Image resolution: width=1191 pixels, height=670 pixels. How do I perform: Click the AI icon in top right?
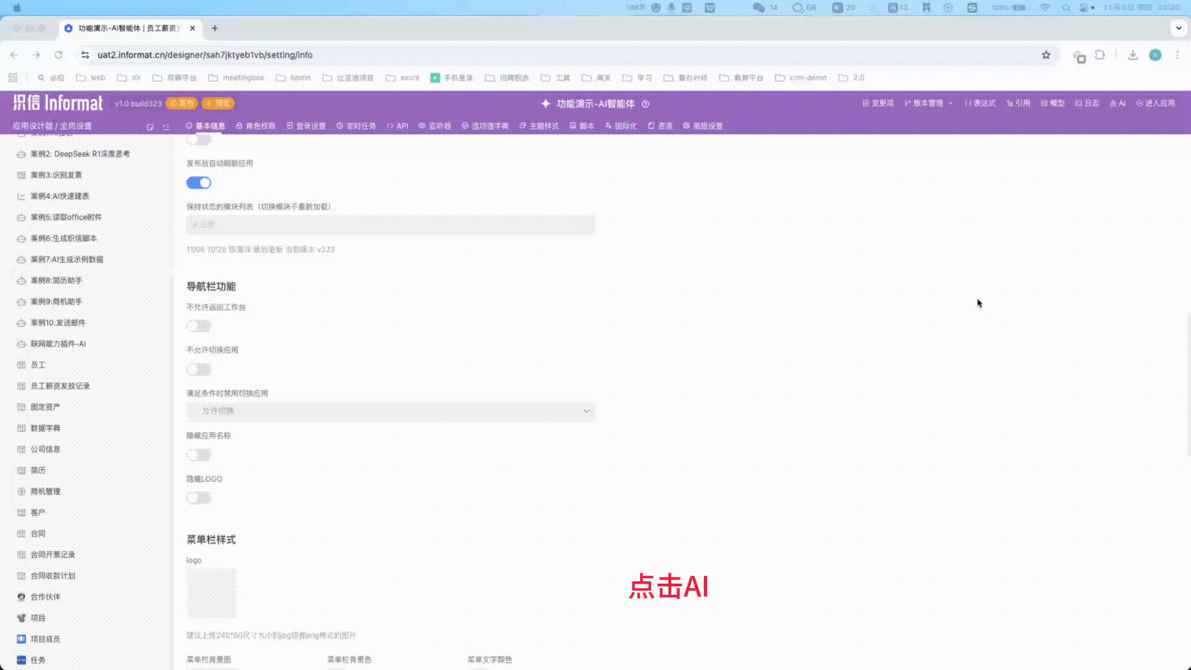(x=1117, y=104)
